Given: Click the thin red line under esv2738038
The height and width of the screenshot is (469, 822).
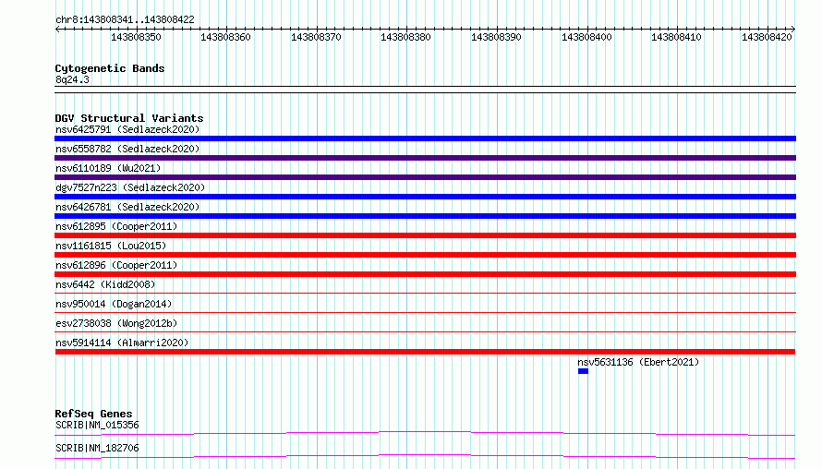Looking at the screenshot, I should (425, 331).
